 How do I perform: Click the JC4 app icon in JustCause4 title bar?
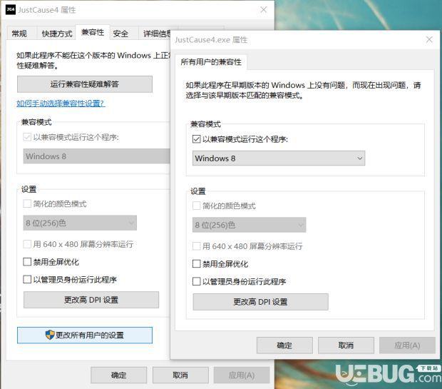pyautogui.click(x=11, y=9)
